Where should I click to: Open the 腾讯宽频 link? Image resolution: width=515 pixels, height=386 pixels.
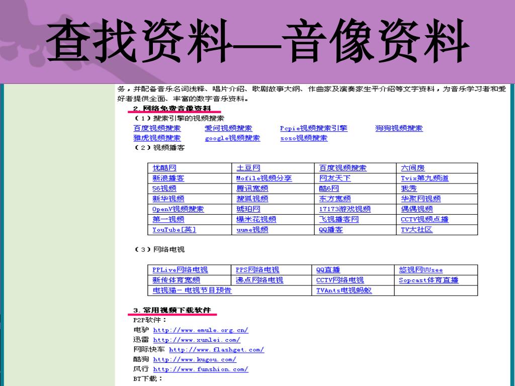pyautogui.click(x=252, y=188)
